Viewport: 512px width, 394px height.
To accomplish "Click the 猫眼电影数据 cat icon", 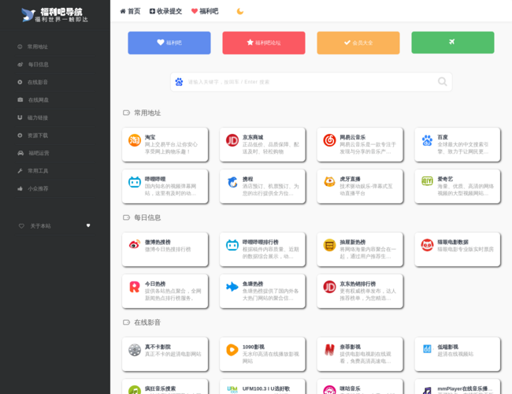I will (x=427, y=245).
